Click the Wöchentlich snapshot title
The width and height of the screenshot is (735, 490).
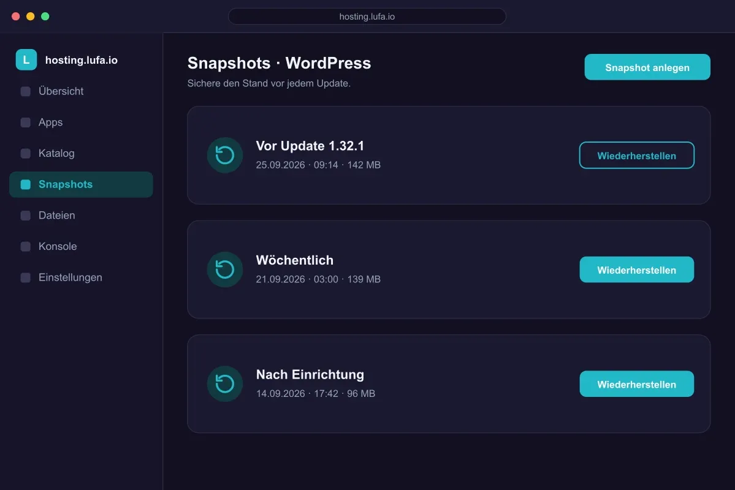coord(295,260)
